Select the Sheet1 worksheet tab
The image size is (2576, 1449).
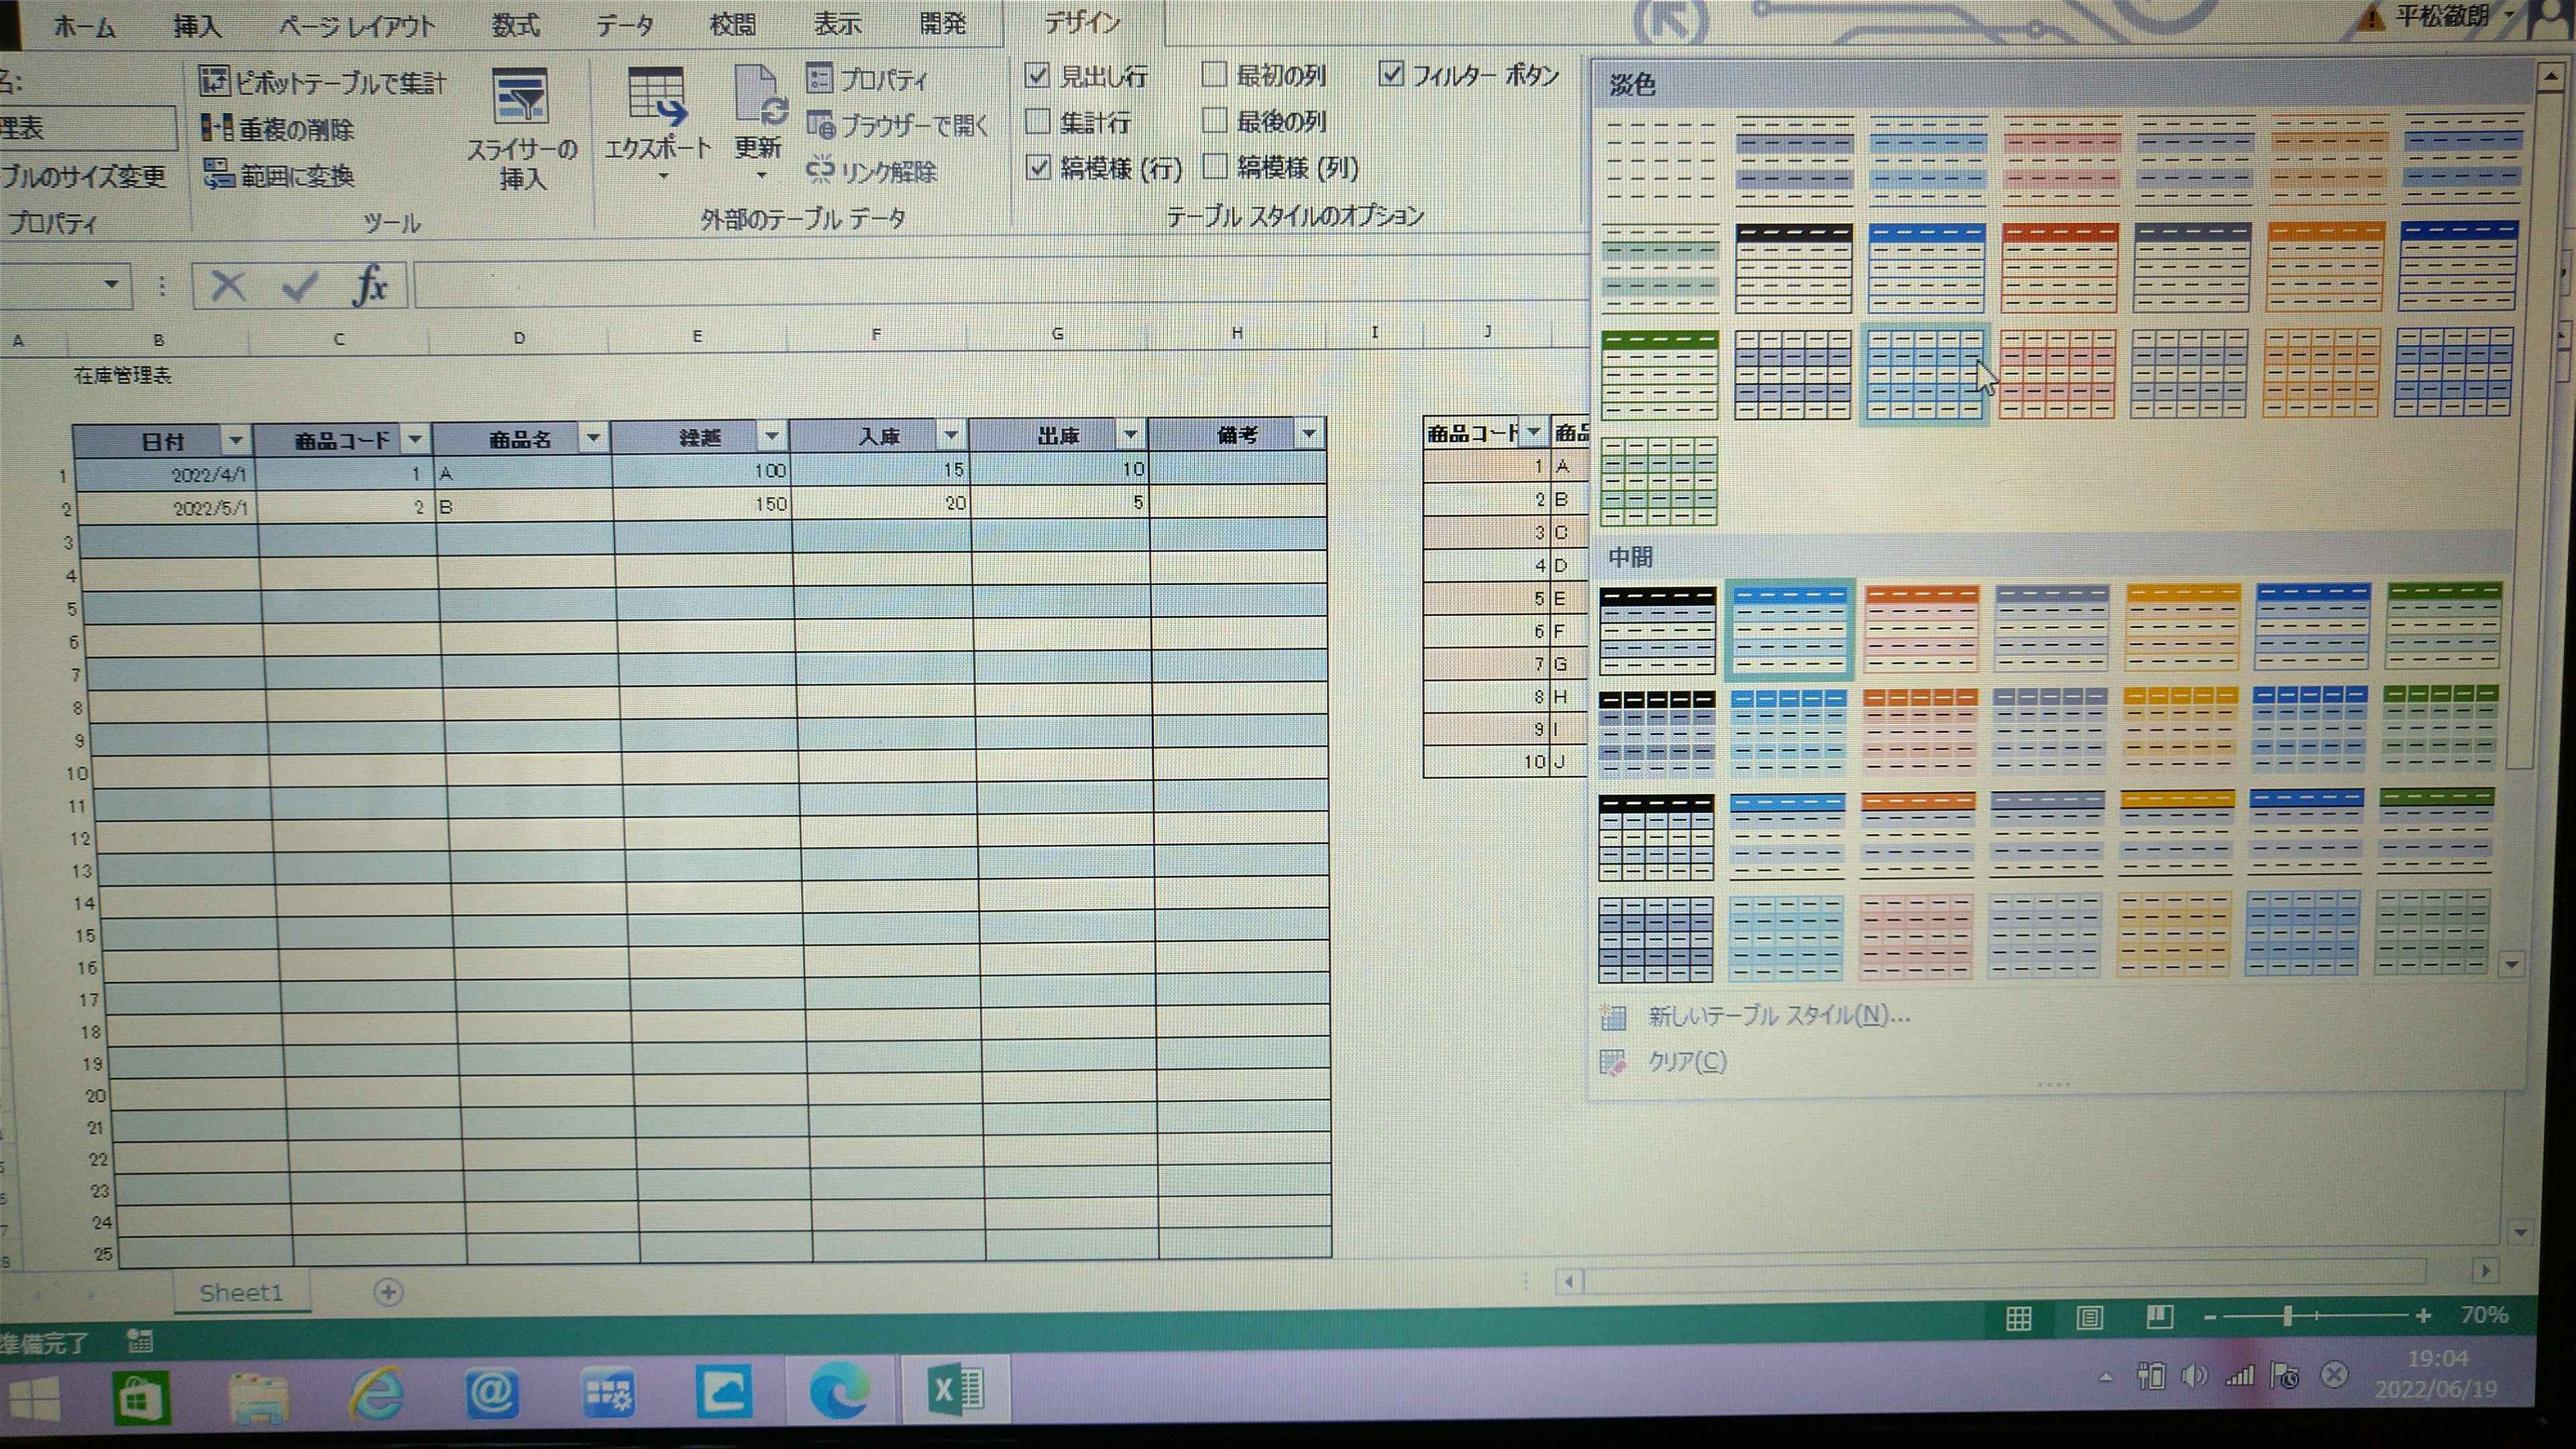pos(241,1293)
